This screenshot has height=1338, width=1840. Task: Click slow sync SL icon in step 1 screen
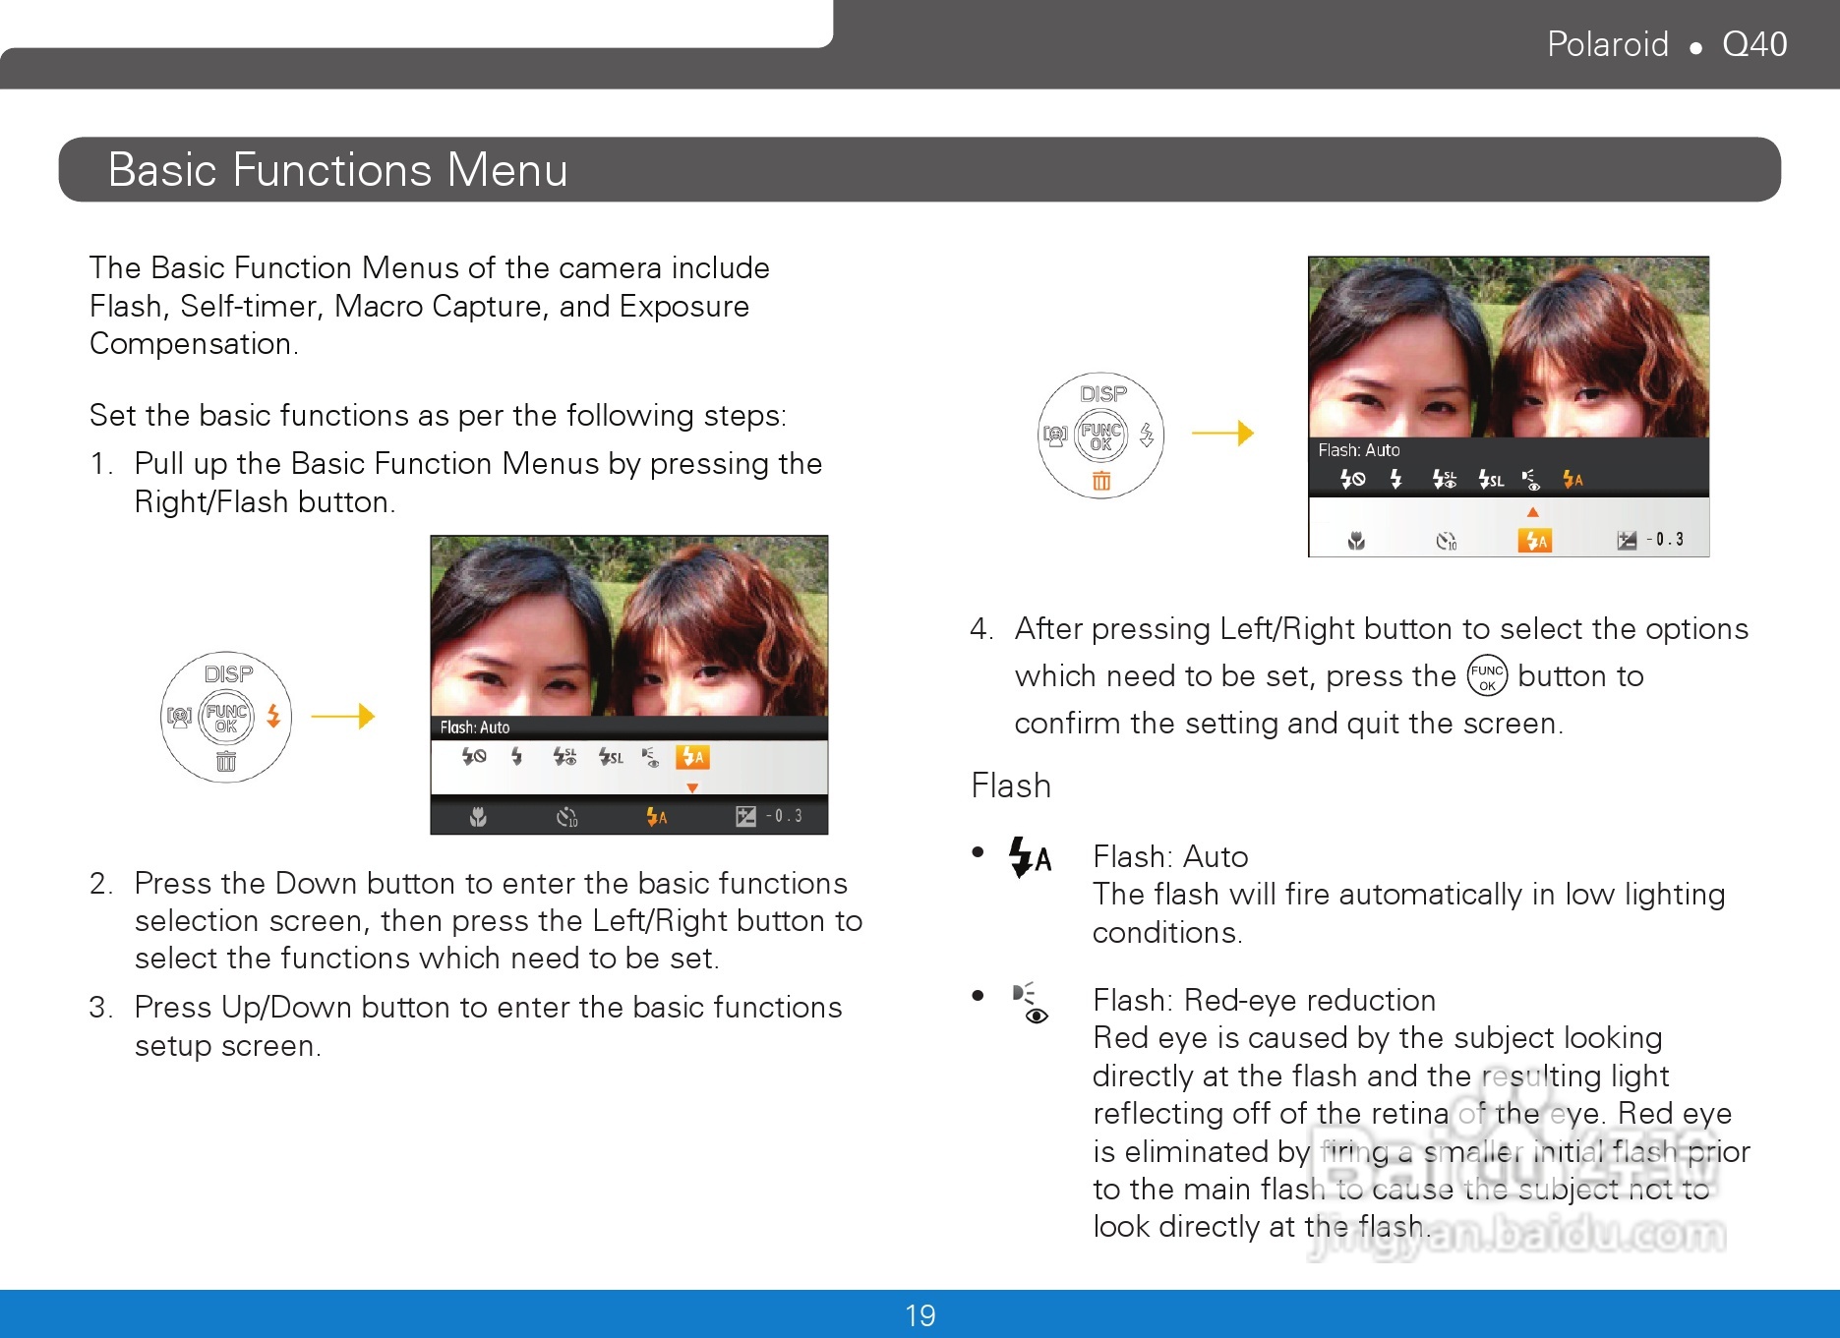click(611, 756)
